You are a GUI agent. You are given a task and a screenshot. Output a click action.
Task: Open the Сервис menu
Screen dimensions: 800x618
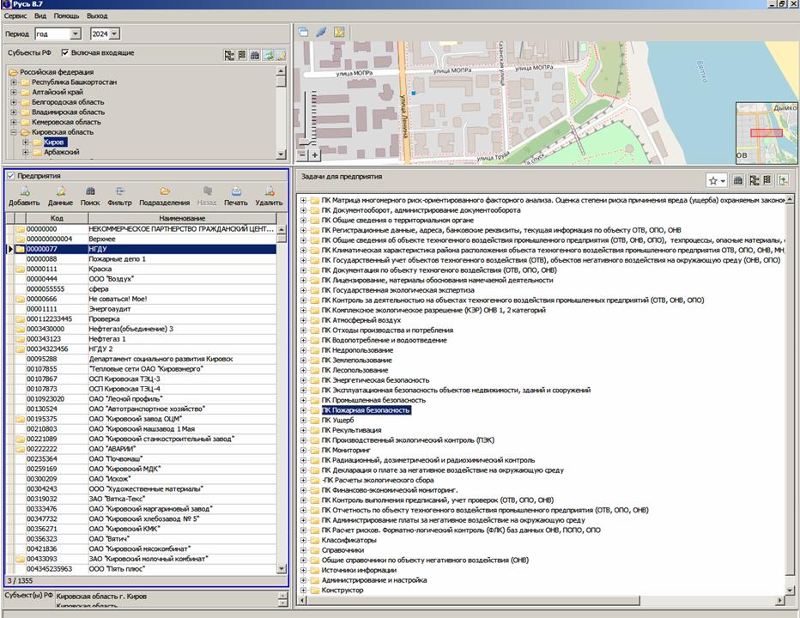pyautogui.click(x=15, y=15)
